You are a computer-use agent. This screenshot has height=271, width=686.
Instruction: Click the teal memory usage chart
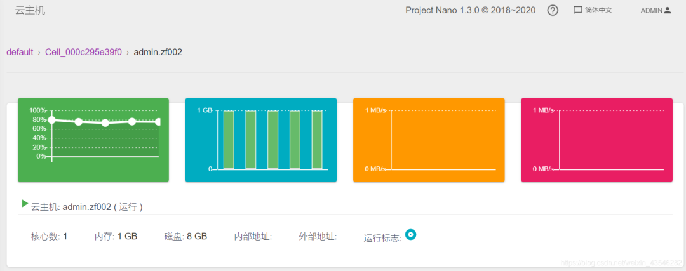tap(261, 140)
